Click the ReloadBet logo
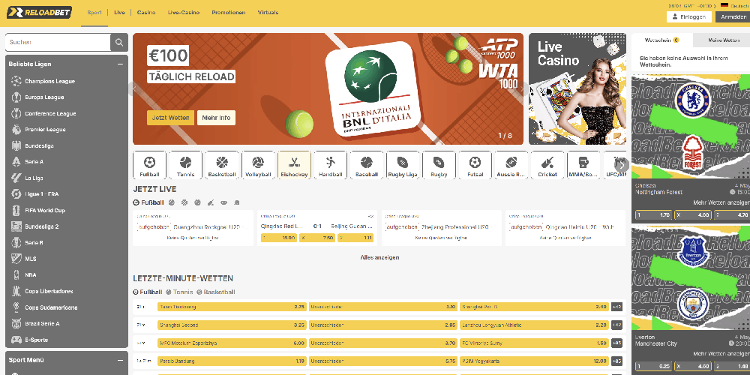The width and height of the screenshot is (750, 375). (x=39, y=13)
